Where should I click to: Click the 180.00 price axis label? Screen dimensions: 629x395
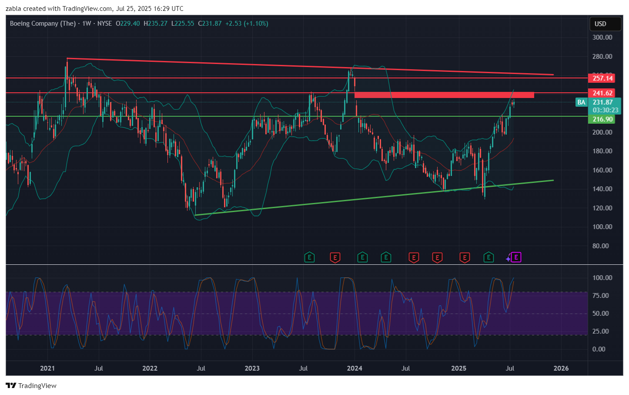point(602,151)
